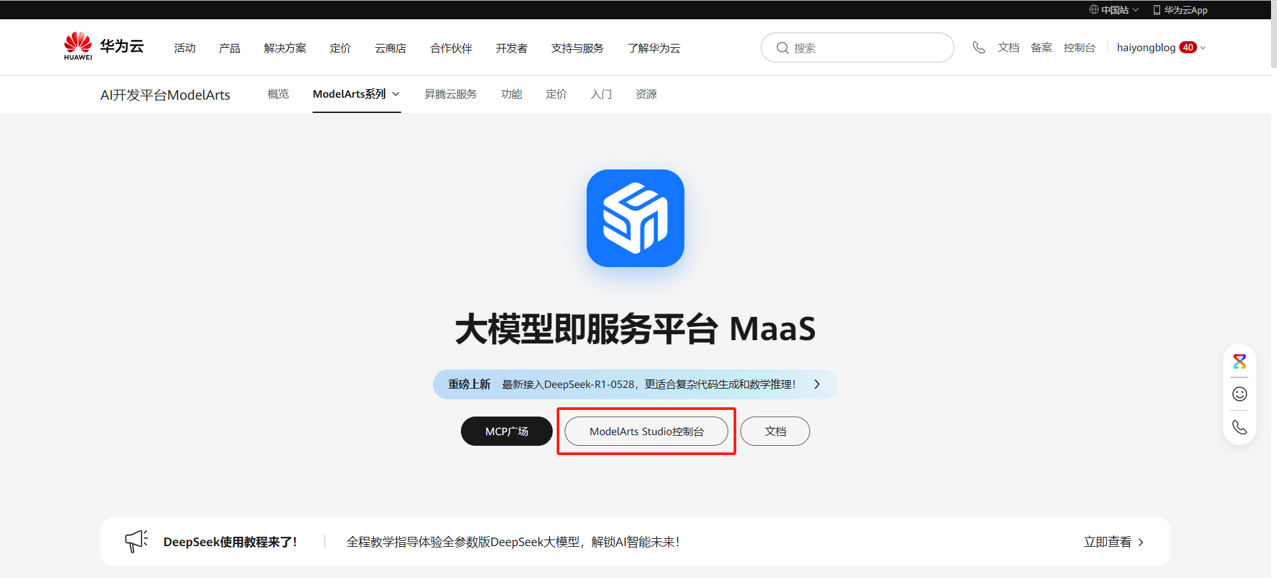Switch to the 资源 tab
This screenshot has width=1277, height=578.
click(646, 94)
